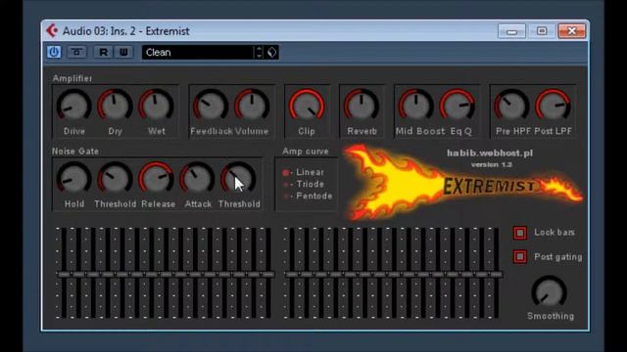Enable Write automation (W) button

[123, 52]
